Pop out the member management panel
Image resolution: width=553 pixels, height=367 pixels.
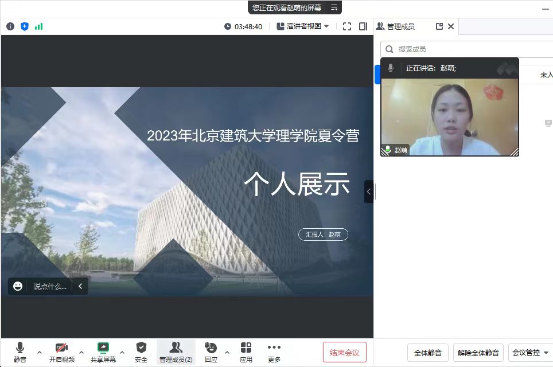coord(439,26)
